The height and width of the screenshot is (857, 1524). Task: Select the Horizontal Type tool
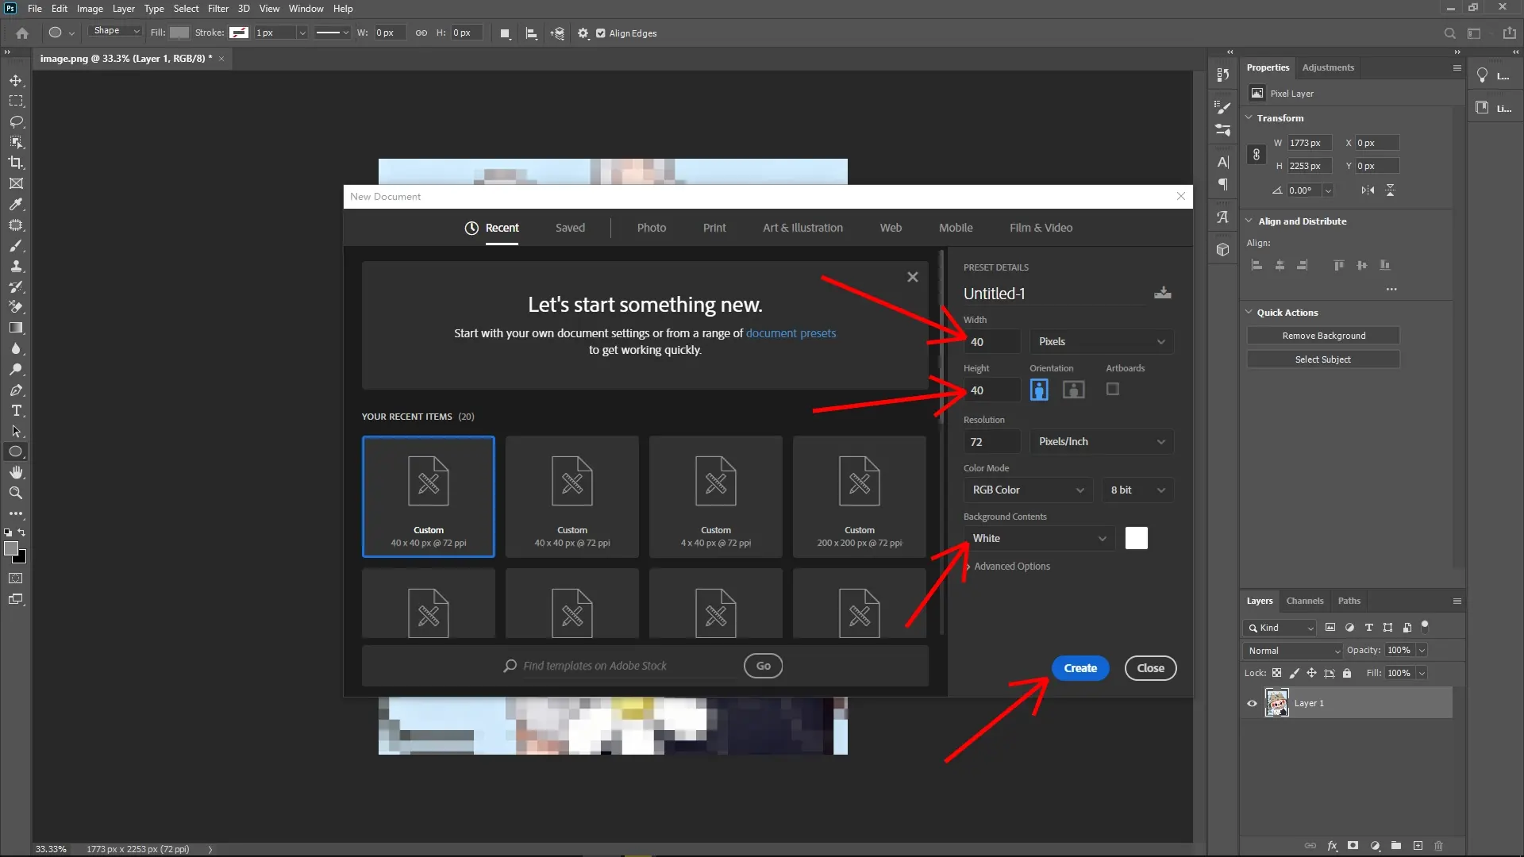pos(16,410)
